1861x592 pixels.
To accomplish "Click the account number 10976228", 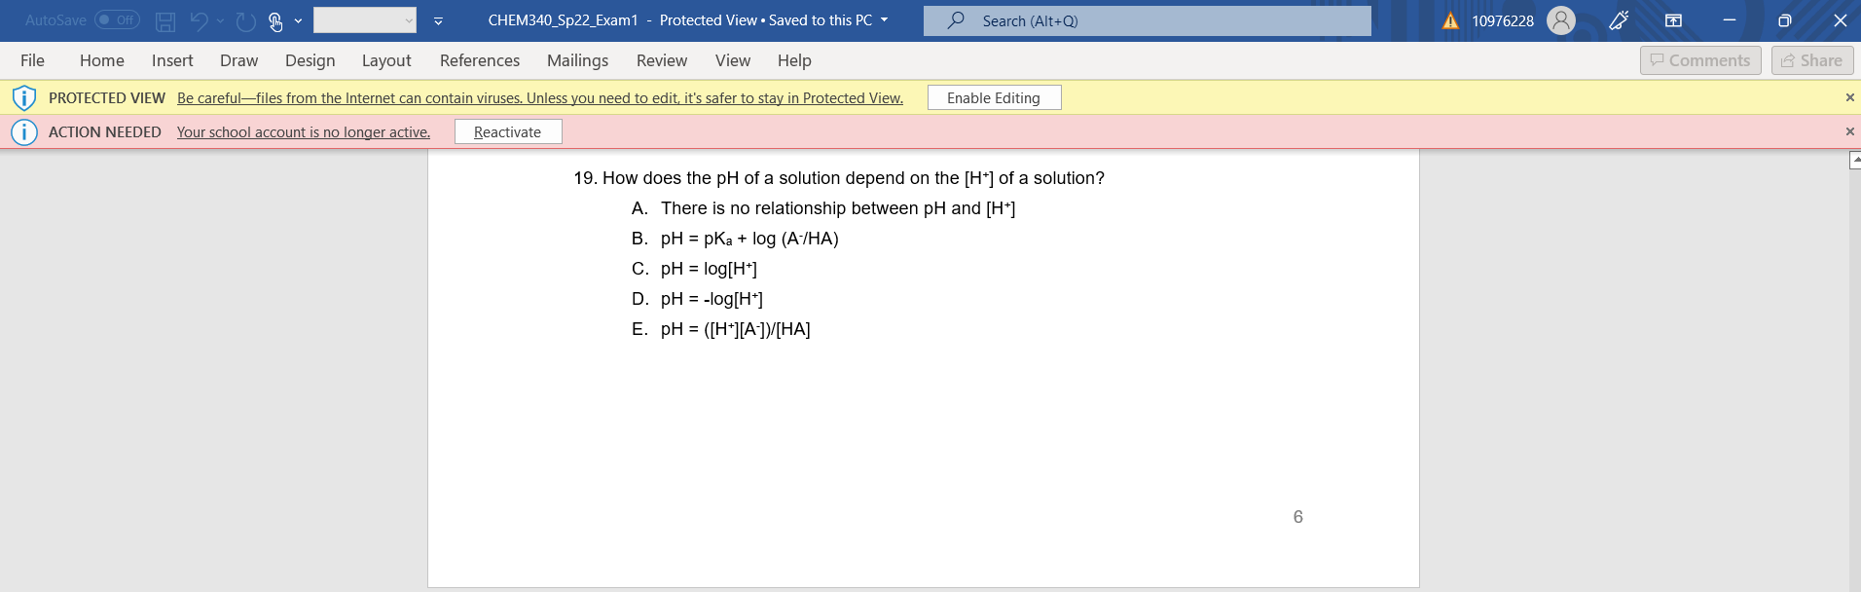I will point(1503,20).
